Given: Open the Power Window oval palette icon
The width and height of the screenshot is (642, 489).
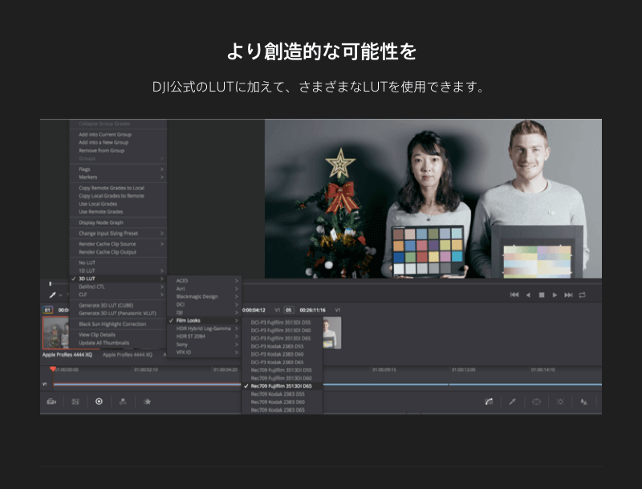Looking at the screenshot, I should click(x=536, y=401).
